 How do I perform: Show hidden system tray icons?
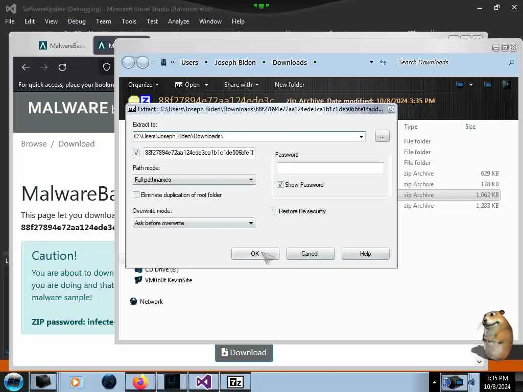click(434, 382)
